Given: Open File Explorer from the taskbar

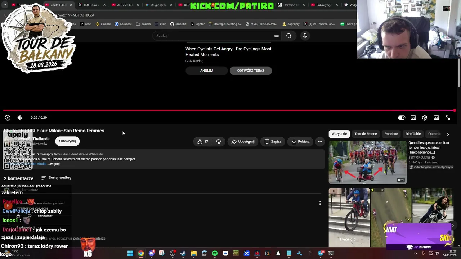Looking at the screenshot, I should click(194, 253).
